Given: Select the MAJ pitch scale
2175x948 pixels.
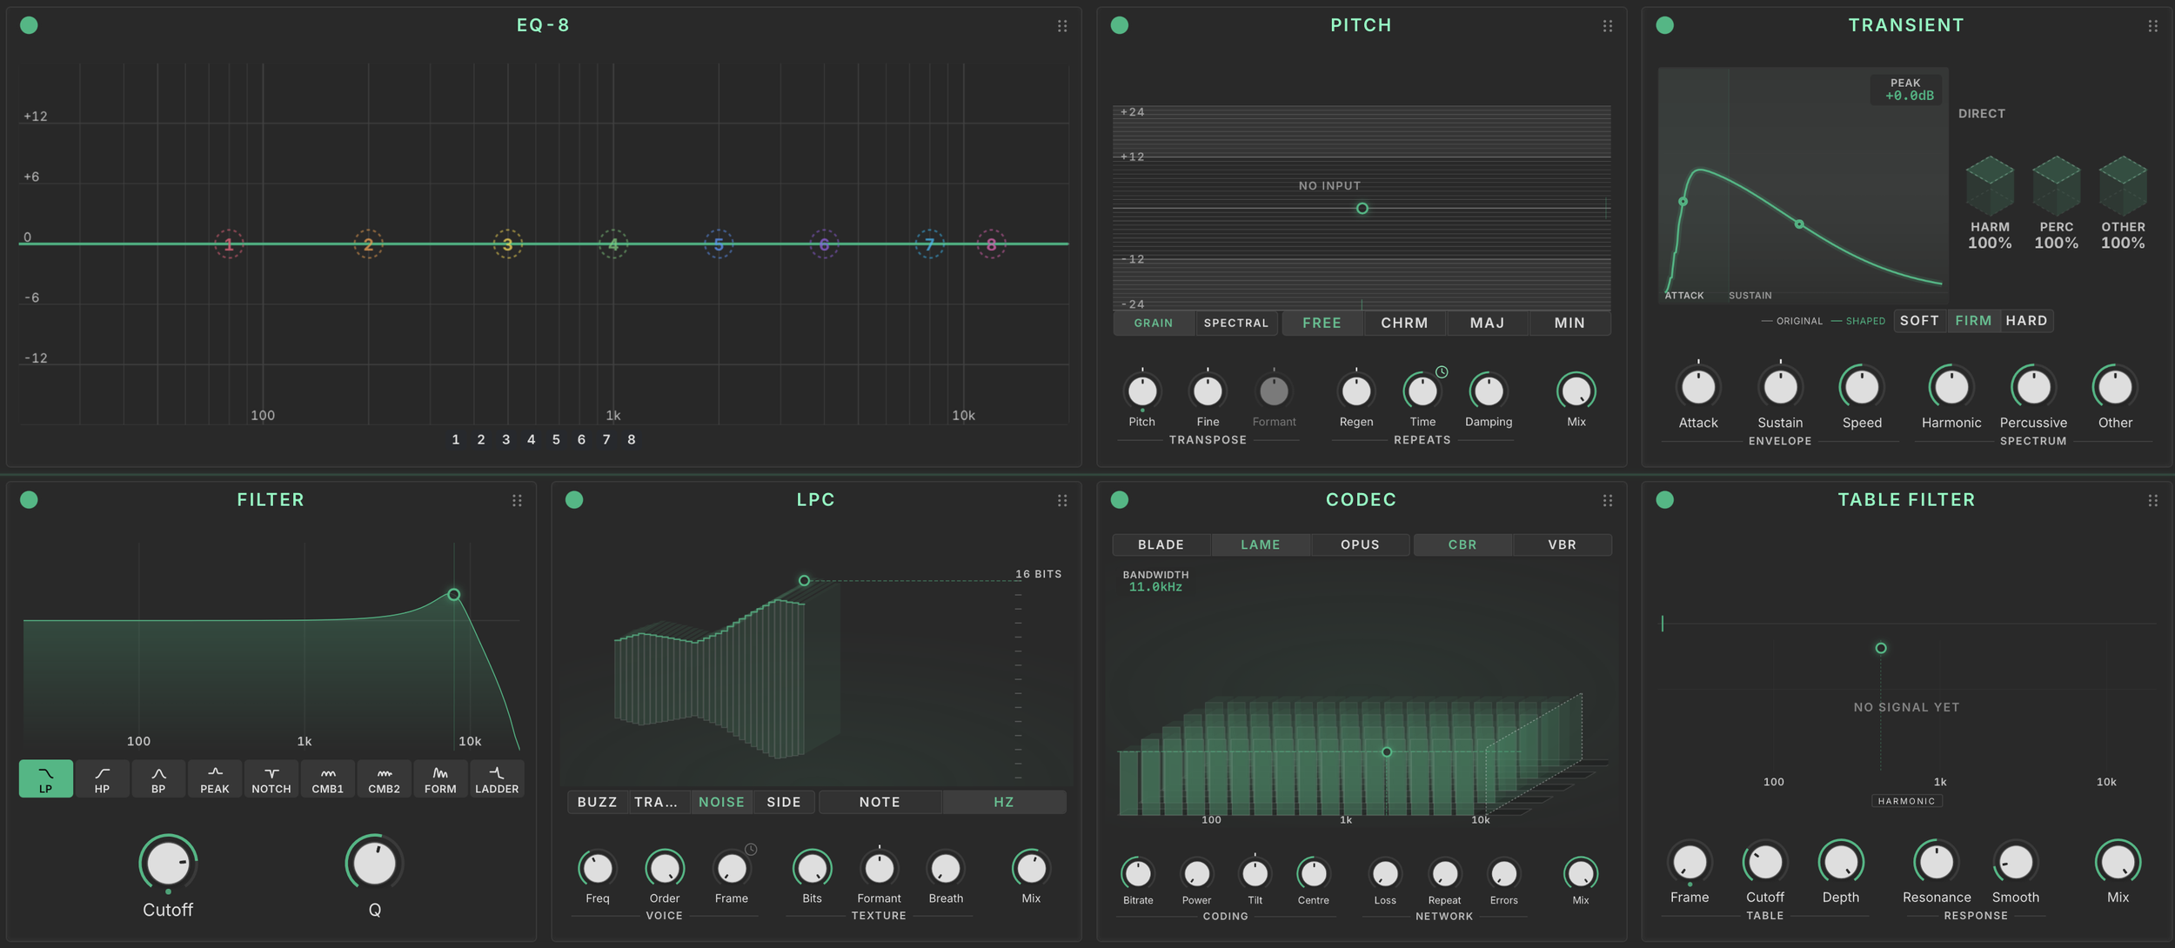Looking at the screenshot, I should [1487, 324].
